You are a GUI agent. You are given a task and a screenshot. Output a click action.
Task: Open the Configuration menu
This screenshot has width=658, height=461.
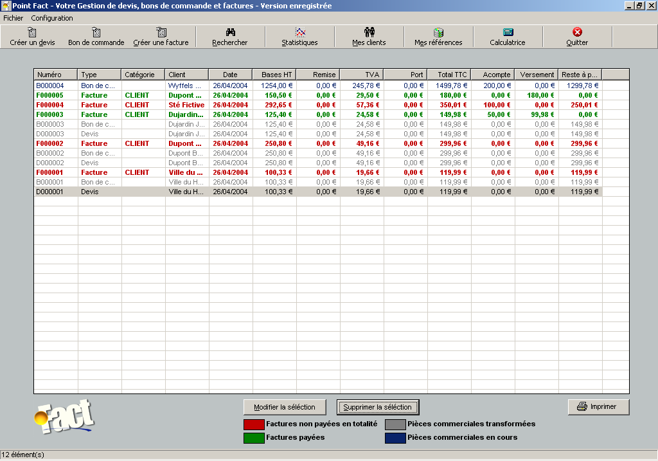pos(52,18)
